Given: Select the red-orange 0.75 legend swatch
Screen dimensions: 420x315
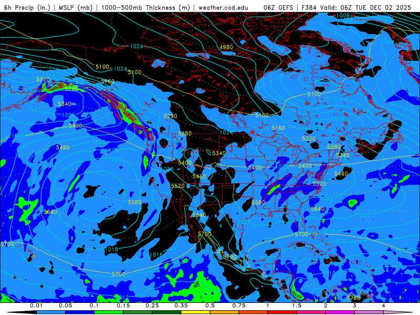Looking at the screenshot, I should click(x=254, y=312).
